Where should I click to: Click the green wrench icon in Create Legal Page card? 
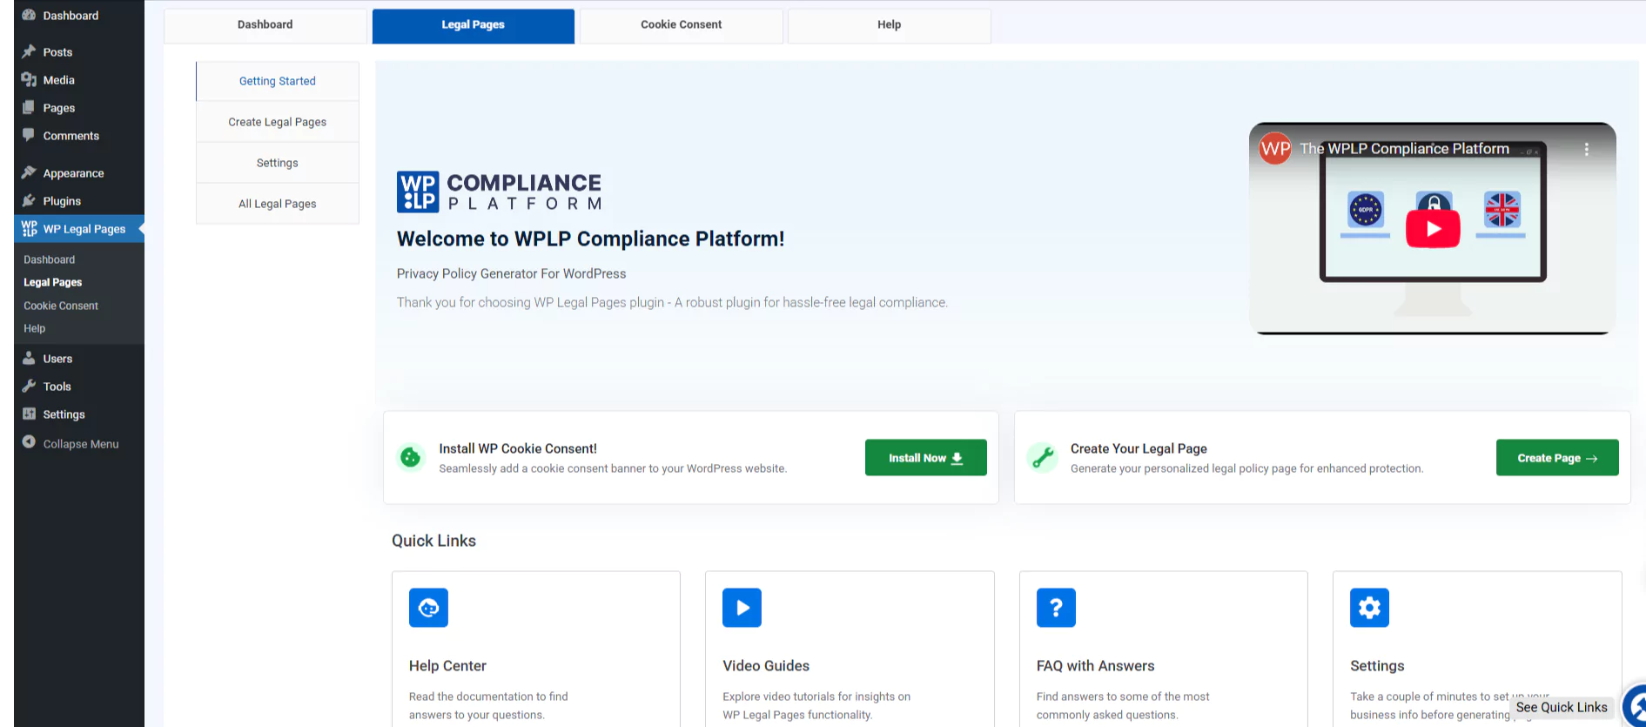tap(1042, 457)
